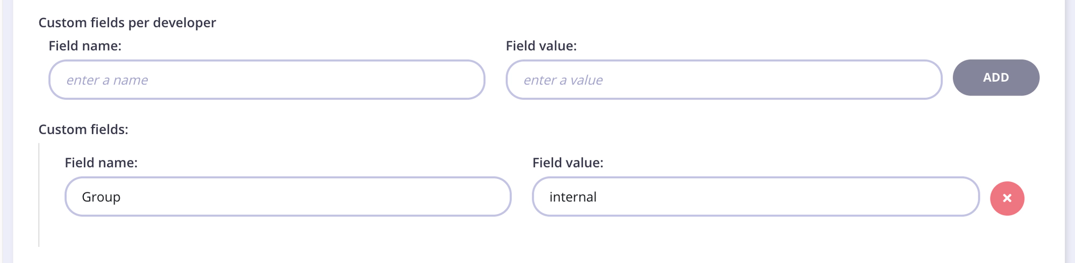Click 'Field value:' label above the empty value input
This screenshot has height=263, width=1075.
(541, 46)
